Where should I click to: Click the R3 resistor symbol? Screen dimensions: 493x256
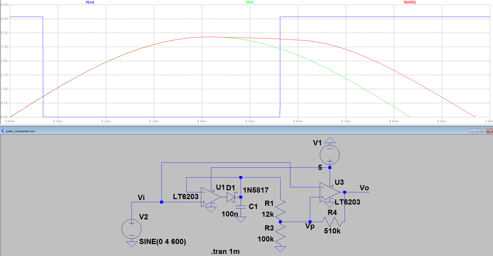coord(280,234)
